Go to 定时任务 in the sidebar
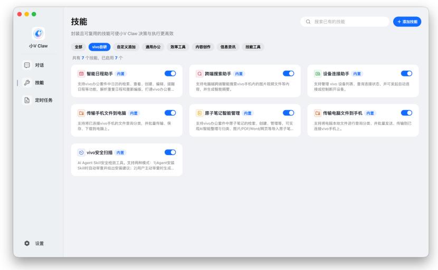This screenshot has width=438, height=270. click(x=44, y=100)
